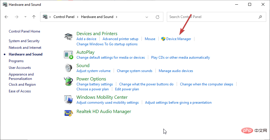This screenshot has width=270, height=140.
Task: Expand chevron after Hardware and Sound breadcrumb
Action: (x=117, y=17)
